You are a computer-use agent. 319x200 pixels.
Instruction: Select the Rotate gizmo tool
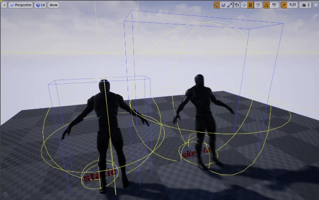click(x=223, y=5)
